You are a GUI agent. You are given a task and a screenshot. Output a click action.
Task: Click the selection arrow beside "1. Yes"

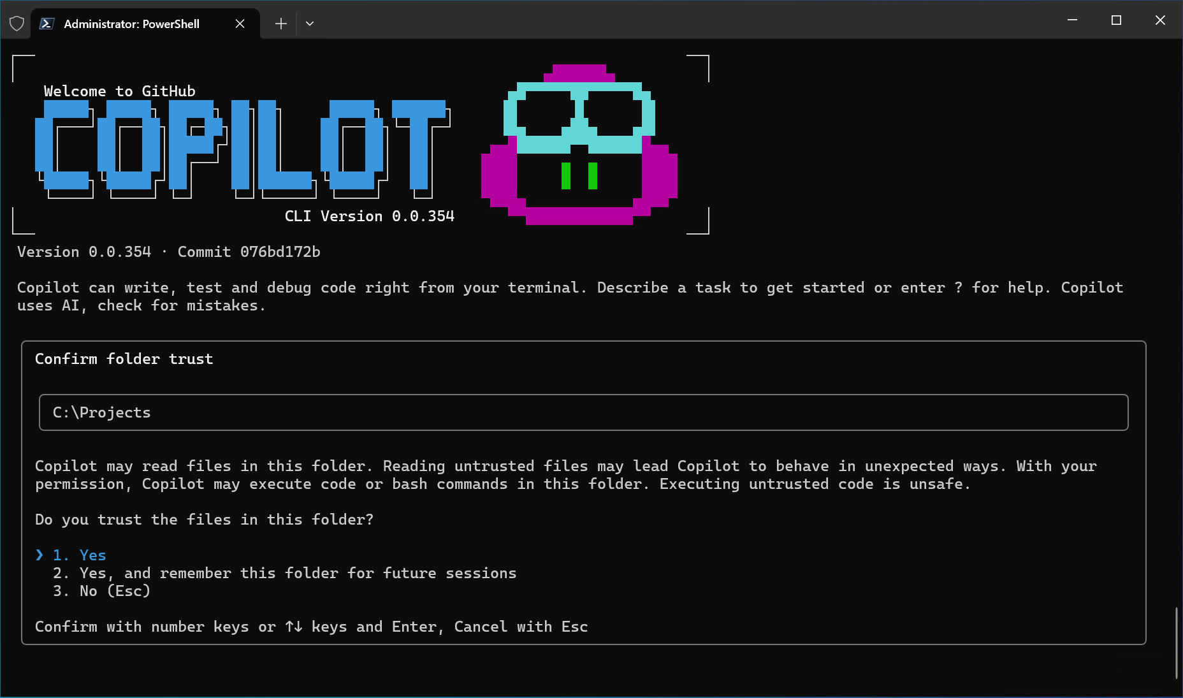(40, 555)
